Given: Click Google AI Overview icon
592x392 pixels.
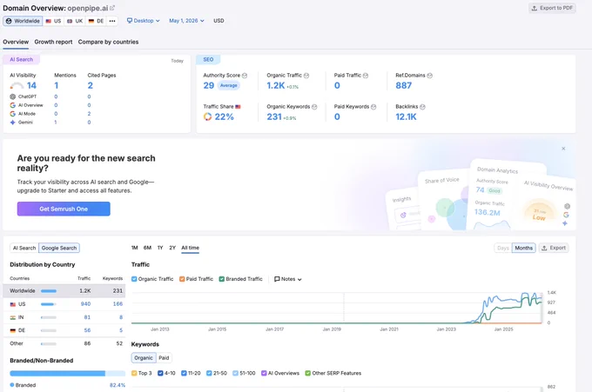Looking at the screenshot, I should [12, 105].
